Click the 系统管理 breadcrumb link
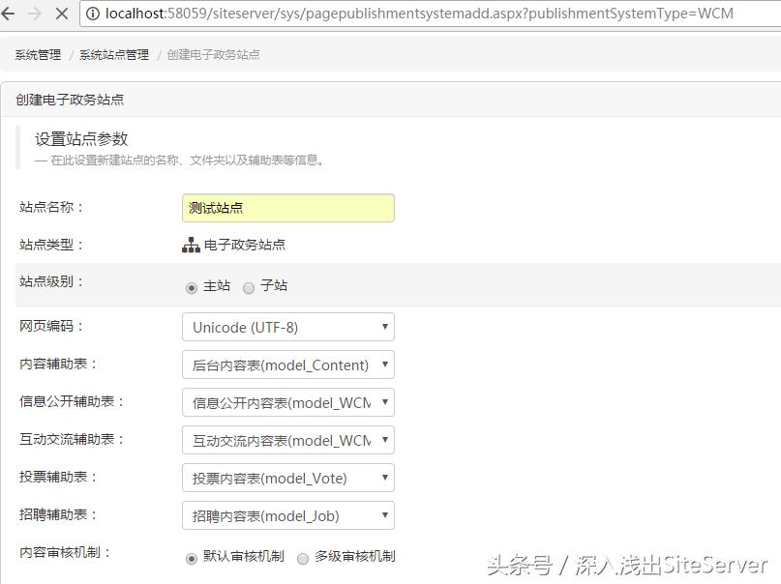The image size is (781, 584). tap(36, 55)
